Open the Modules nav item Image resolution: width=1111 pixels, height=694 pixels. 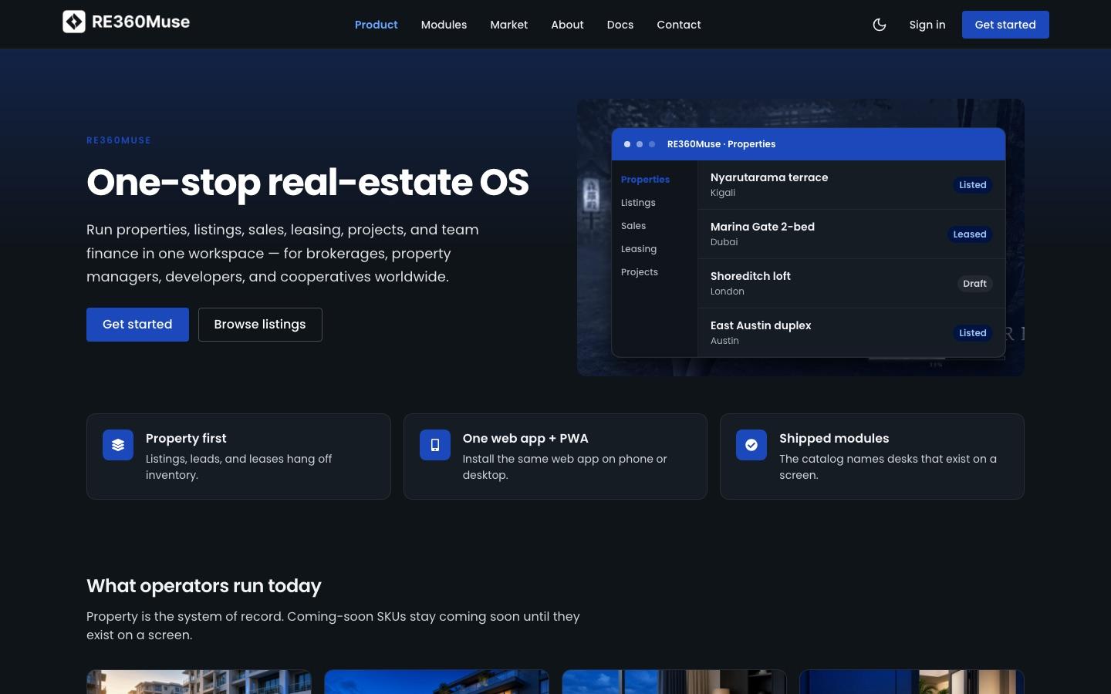[x=444, y=25]
